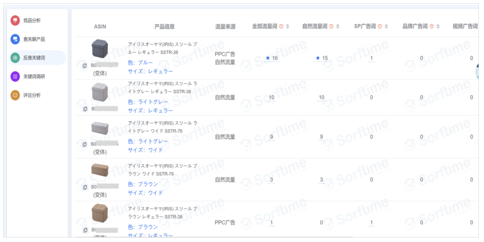The width and height of the screenshot is (484, 242).
Task: Click サイズ: レギュラー link in blue stool row
Action: point(151,72)
